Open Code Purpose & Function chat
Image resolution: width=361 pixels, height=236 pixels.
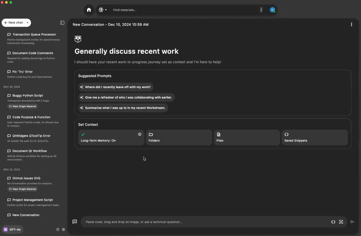33,121
